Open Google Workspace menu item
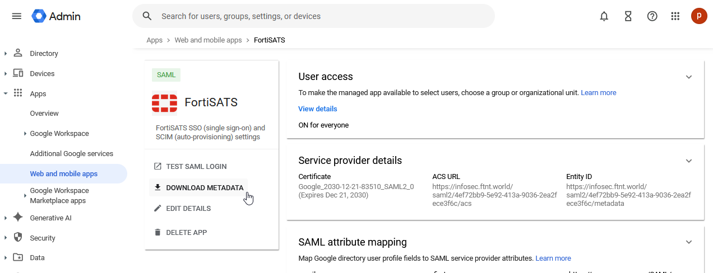Screen dimensions: 713x273 pyautogui.click(x=59, y=134)
